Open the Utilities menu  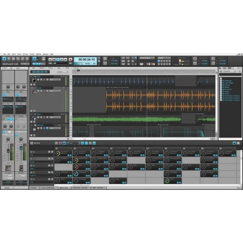(39, 54)
